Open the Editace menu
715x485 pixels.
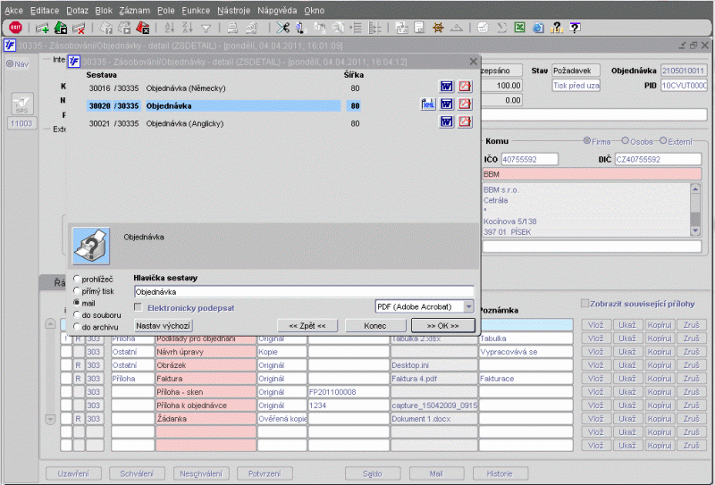45,10
